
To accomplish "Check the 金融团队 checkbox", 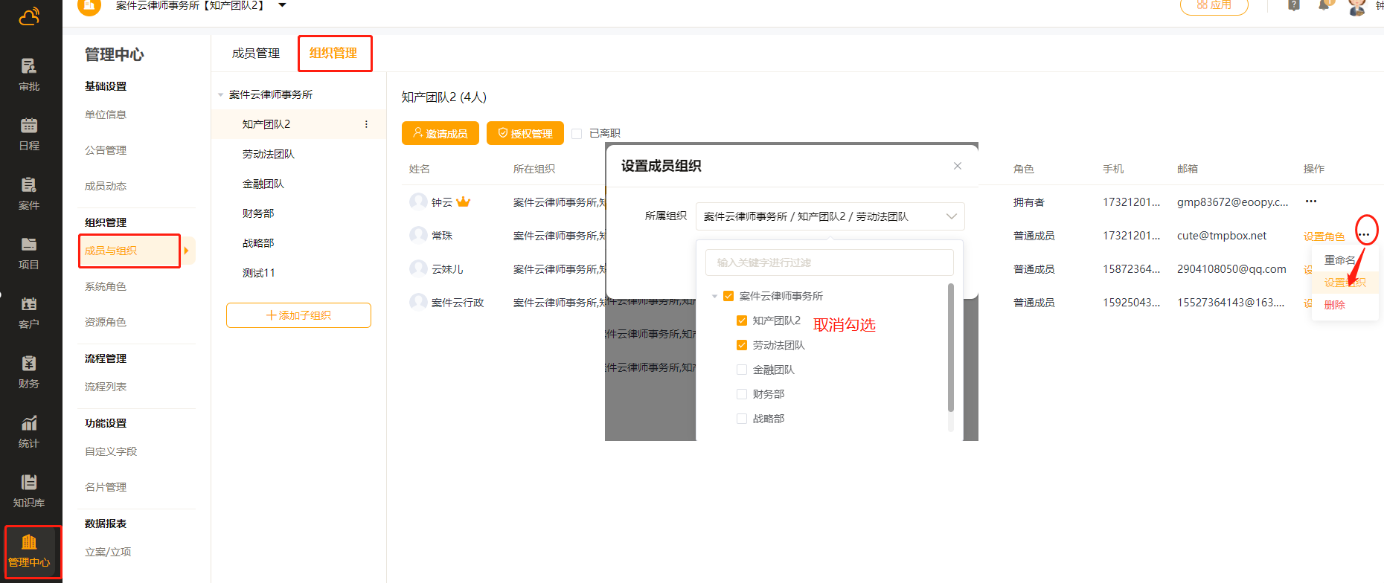I will pyautogui.click(x=742, y=370).
